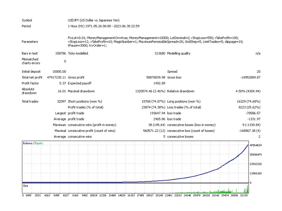The height and width of the screenshot is (211, 282).
Task: Select the short positions value "15768 (74.07%)"
Action: (153, 101)
